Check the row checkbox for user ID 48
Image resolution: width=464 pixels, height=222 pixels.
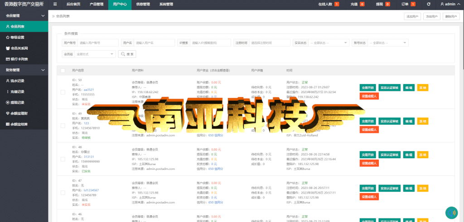(x=63, y=159)
